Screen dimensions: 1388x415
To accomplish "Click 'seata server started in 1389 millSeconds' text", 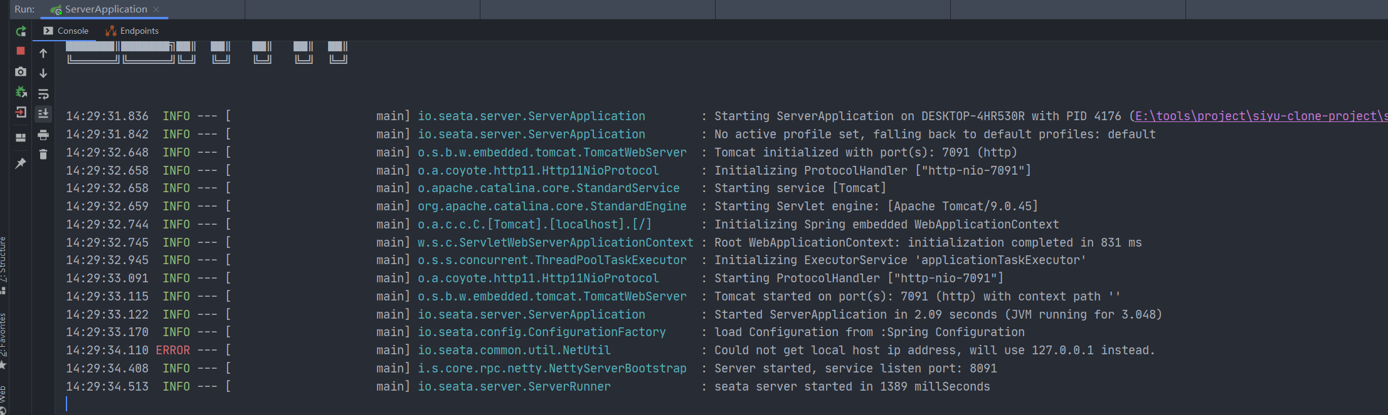I will pos(852,386).
